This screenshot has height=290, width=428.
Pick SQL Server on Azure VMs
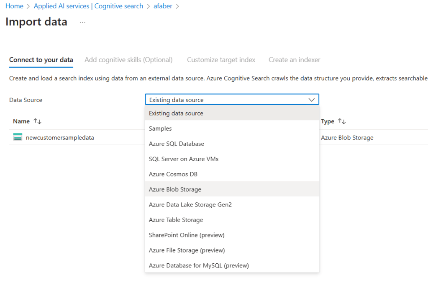183,159
